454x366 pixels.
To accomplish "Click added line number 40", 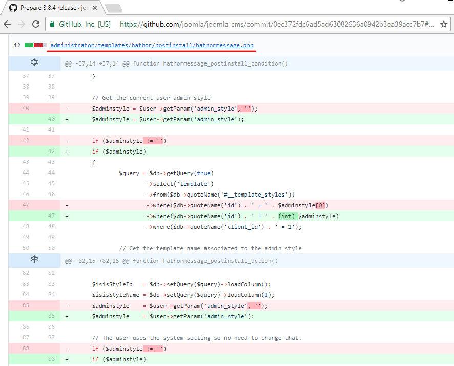I will [51, 119].
